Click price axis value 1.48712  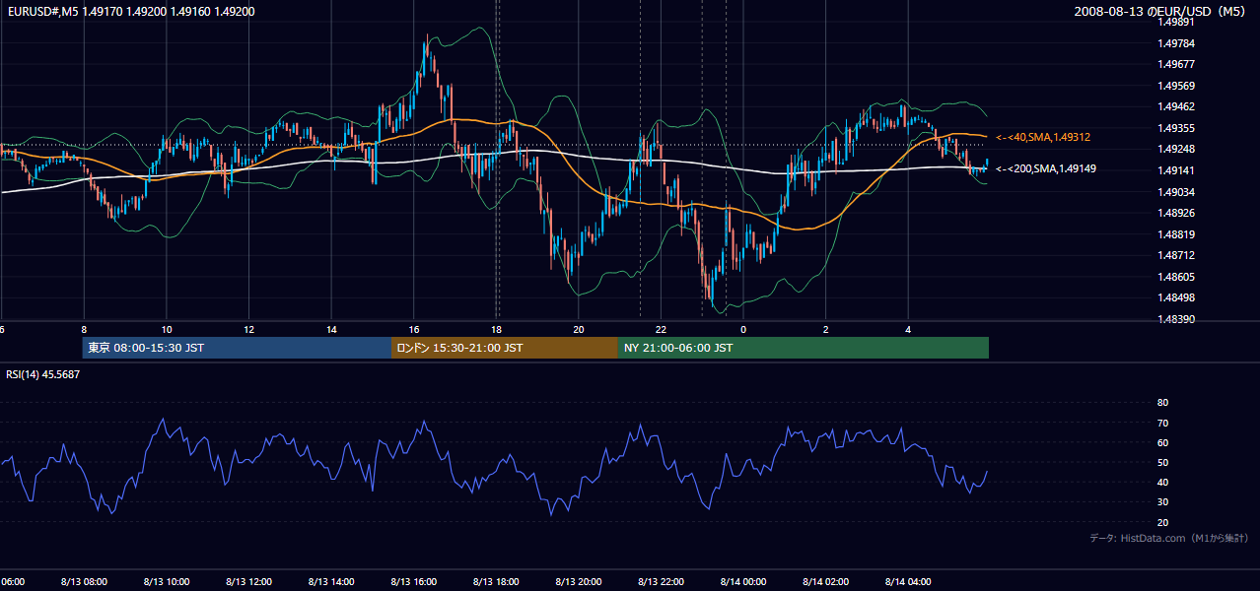(1177, 255)
